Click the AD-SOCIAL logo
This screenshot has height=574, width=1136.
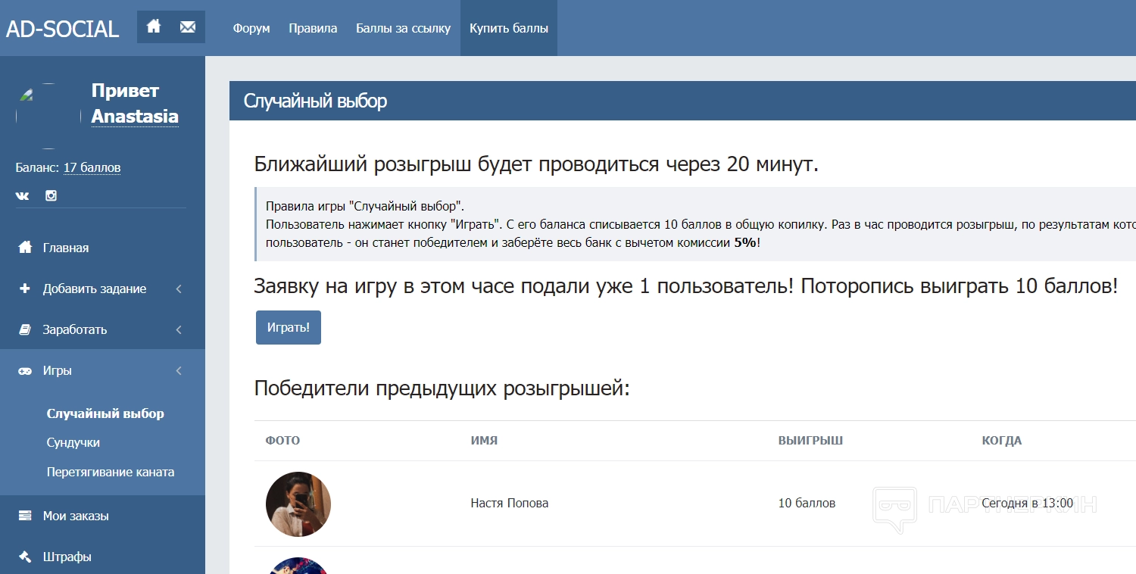63,29
